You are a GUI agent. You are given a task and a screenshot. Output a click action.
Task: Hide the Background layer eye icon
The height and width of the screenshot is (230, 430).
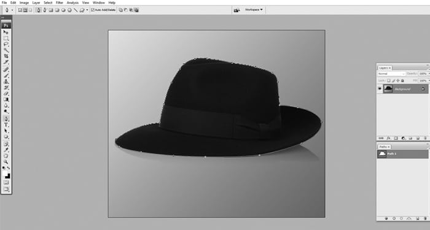pos(380,89)
